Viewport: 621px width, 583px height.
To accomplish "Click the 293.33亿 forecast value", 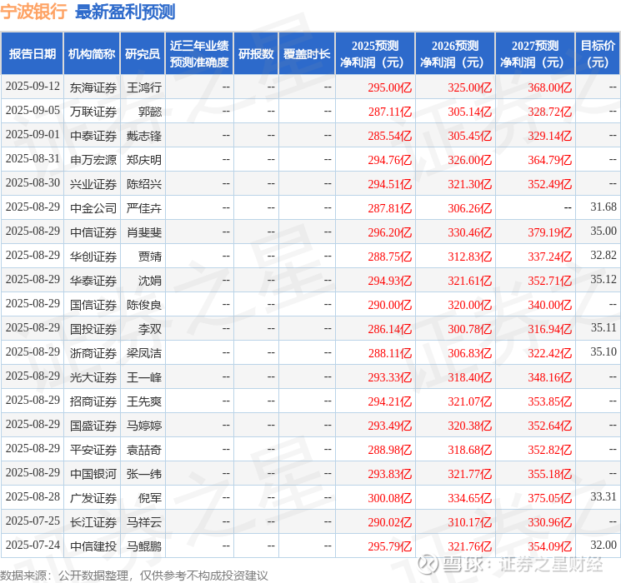I will [x=390, y=377].
